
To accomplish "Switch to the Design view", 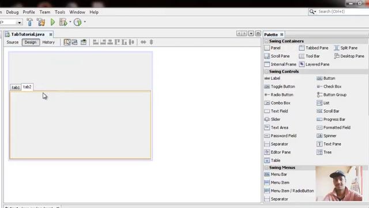I will 31,42.
